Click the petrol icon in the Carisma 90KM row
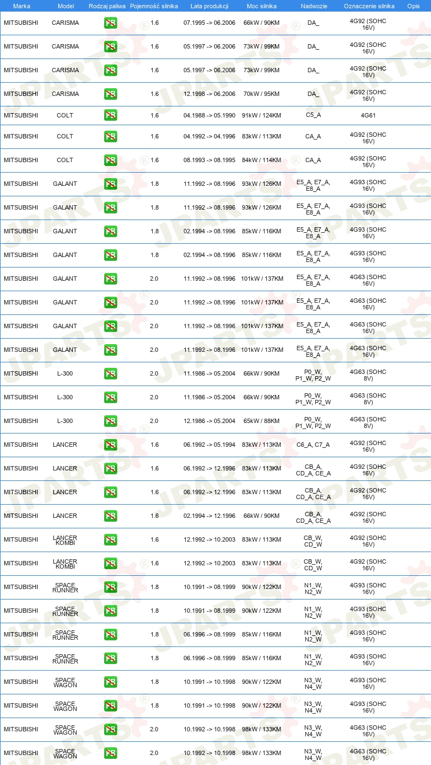Screen dimensions: 431x765 tap(110, 23)
